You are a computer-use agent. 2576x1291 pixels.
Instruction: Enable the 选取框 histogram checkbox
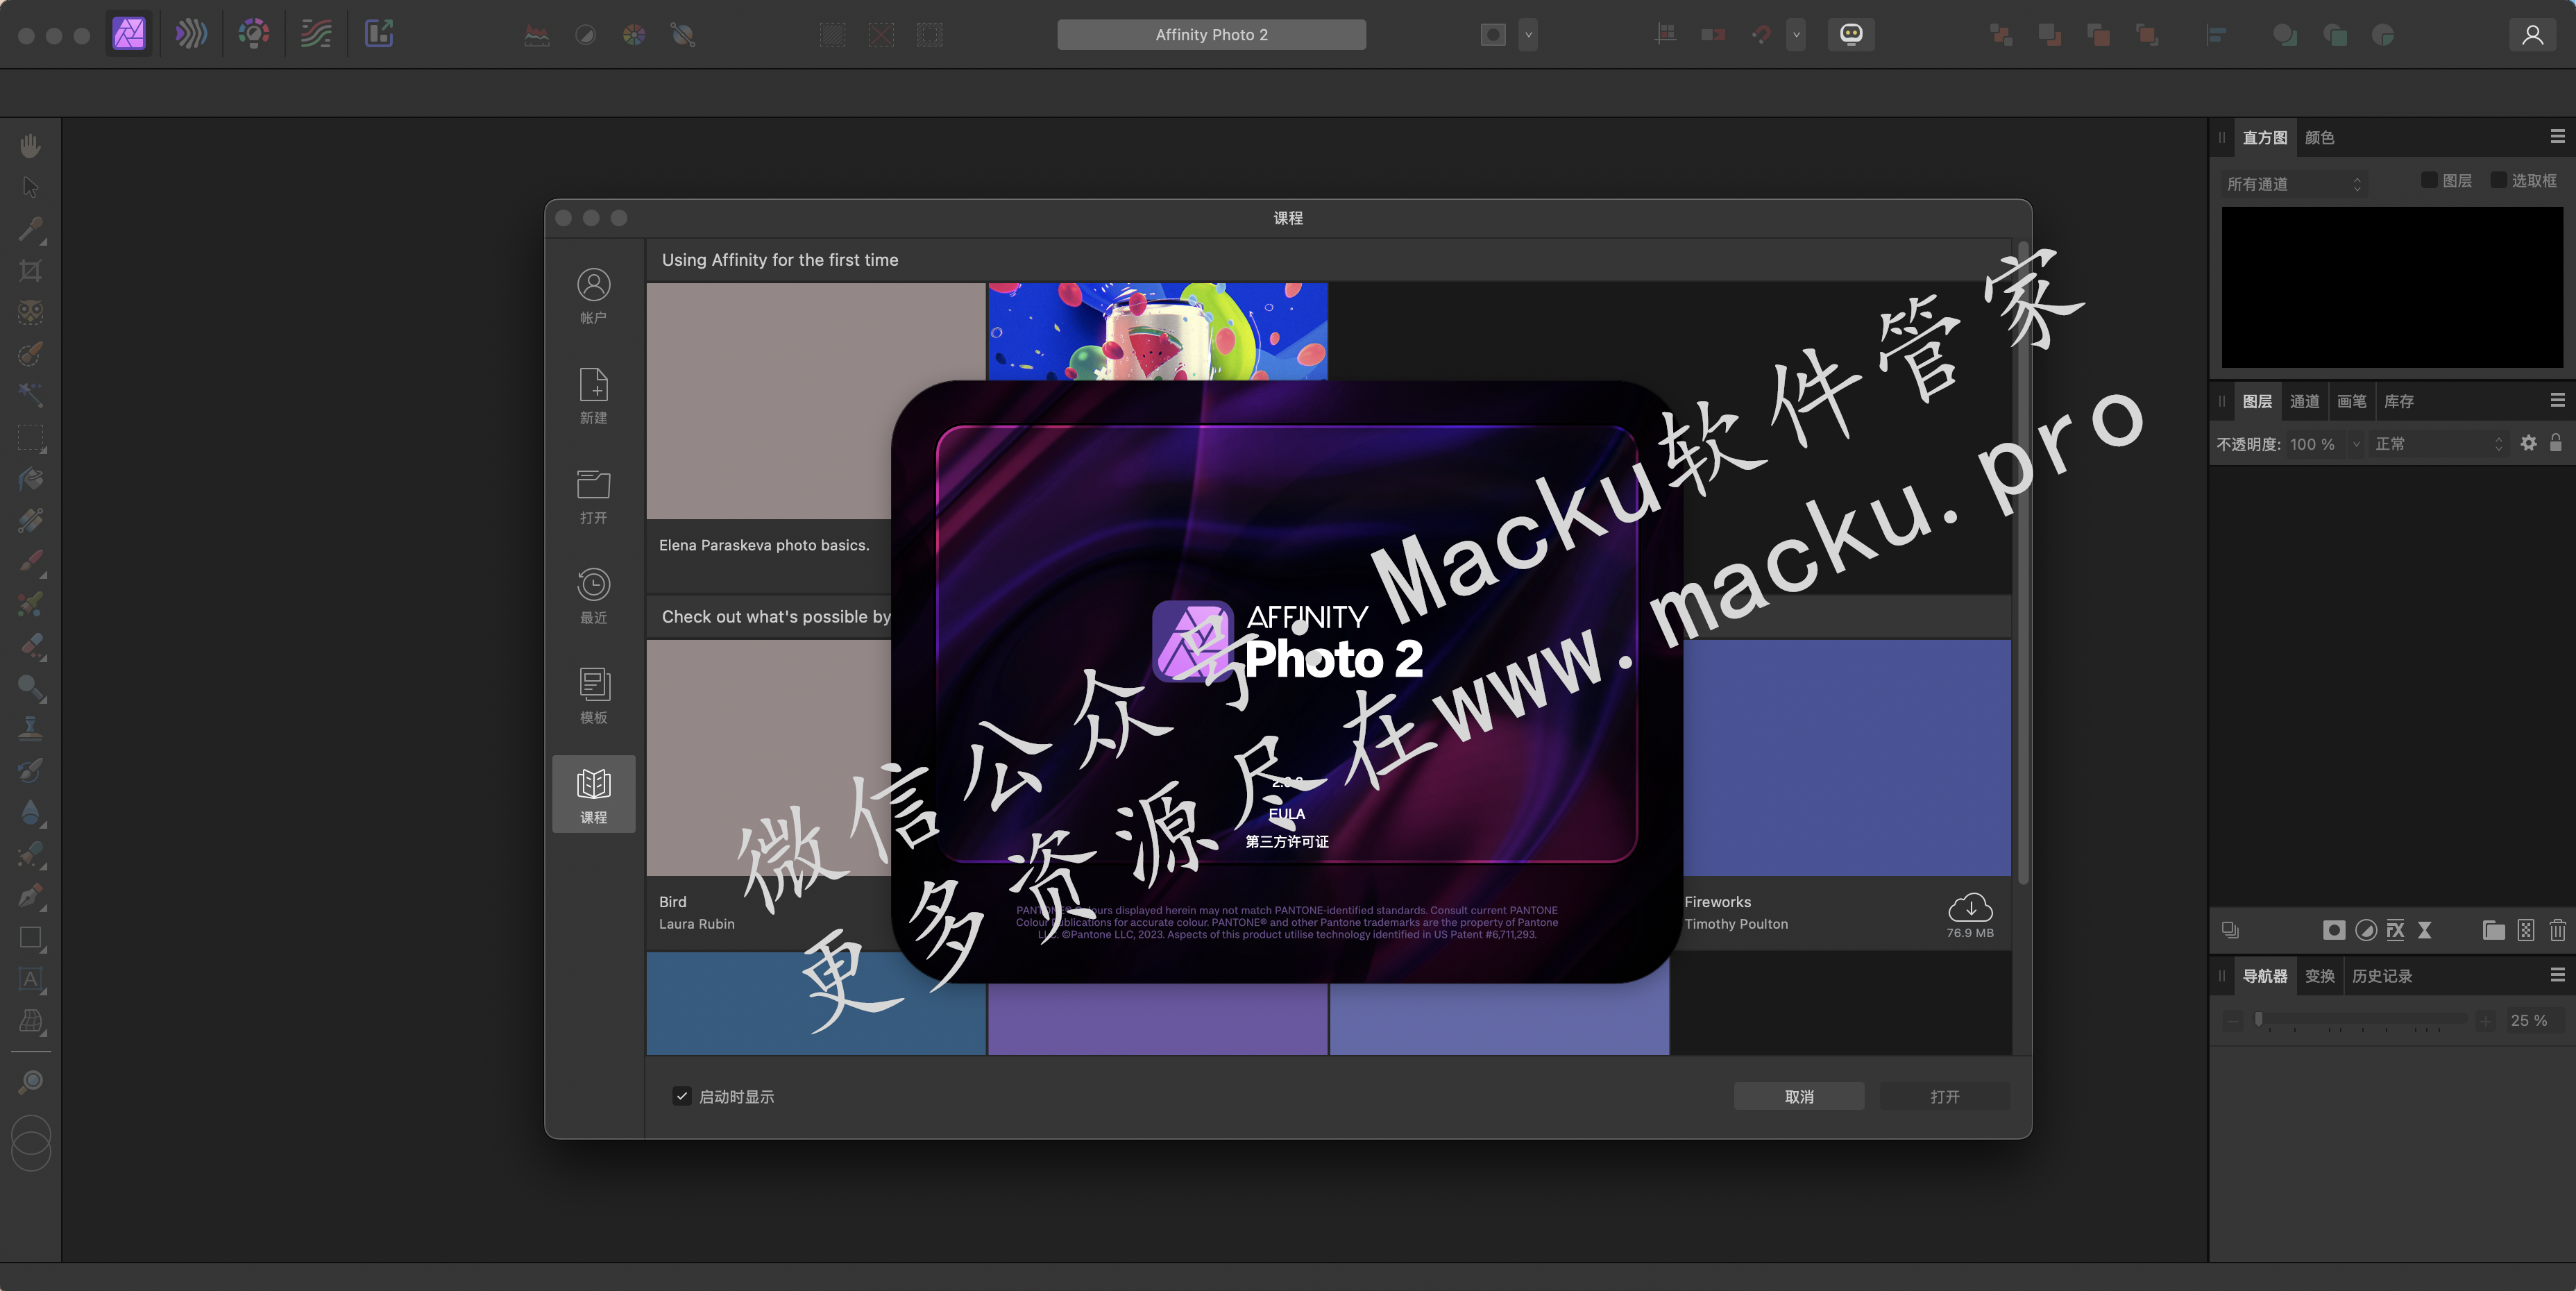tap(2498, 180)
